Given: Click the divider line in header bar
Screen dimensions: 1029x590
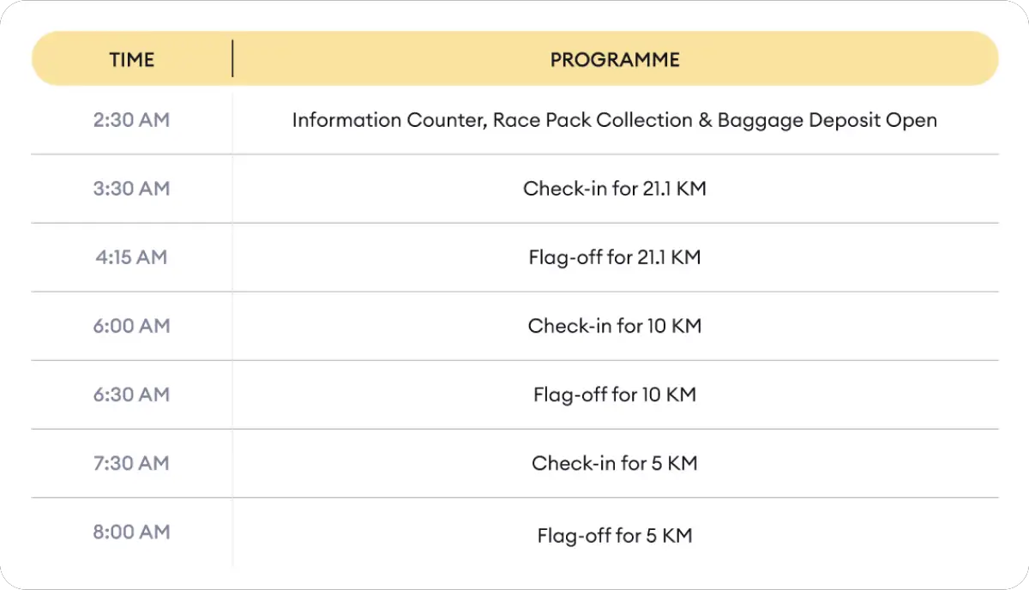Looking at the screenshot, I should [232, 59].
